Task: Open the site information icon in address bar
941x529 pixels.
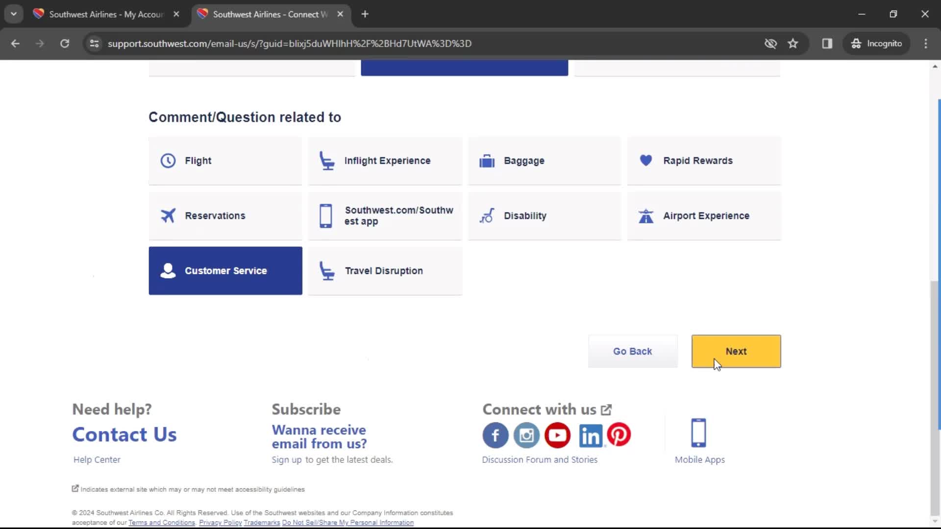Action: 94,44
